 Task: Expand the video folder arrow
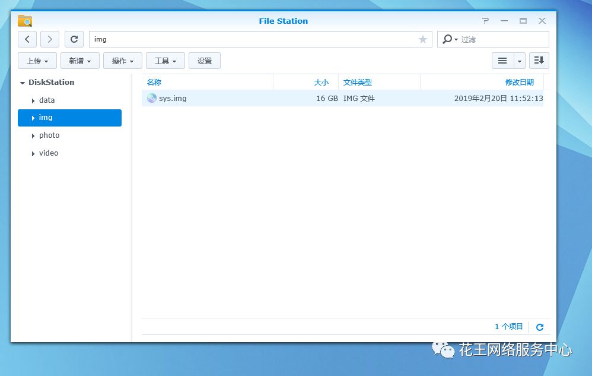tap(33, 154)
